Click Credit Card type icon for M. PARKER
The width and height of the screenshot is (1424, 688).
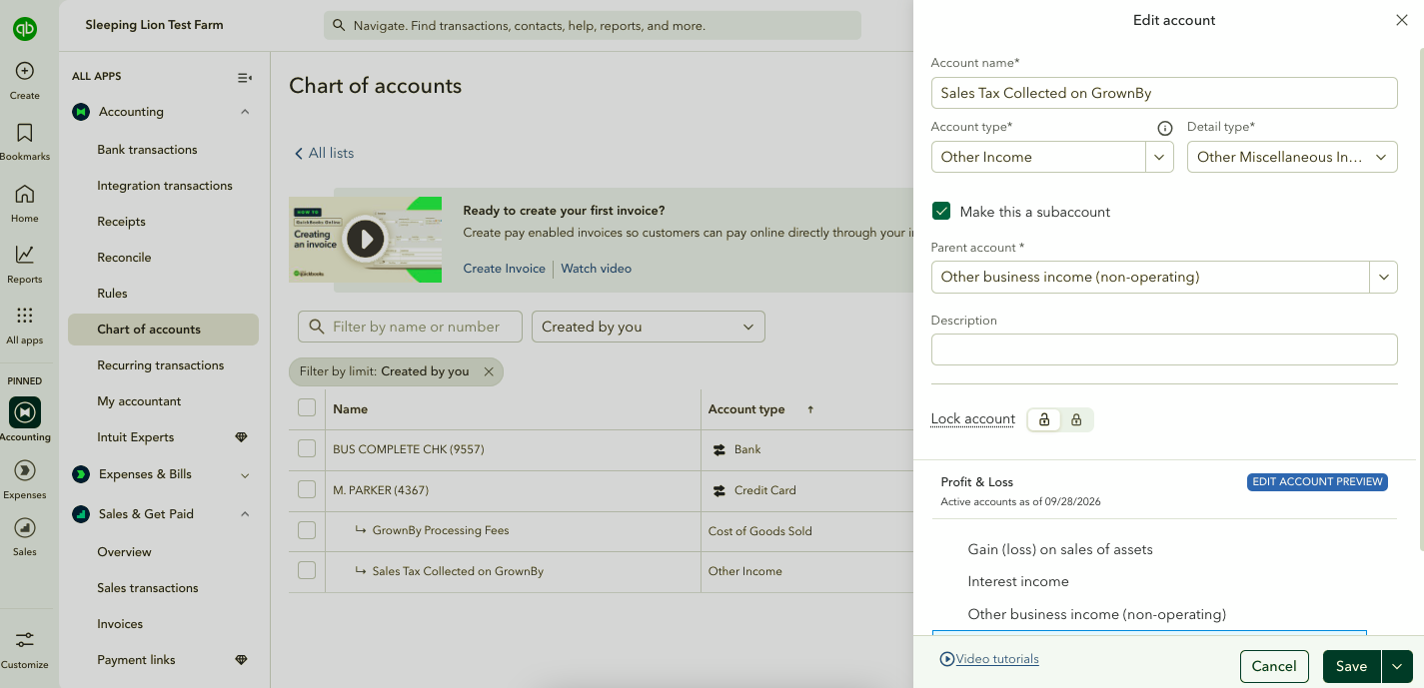pos(719,491)
